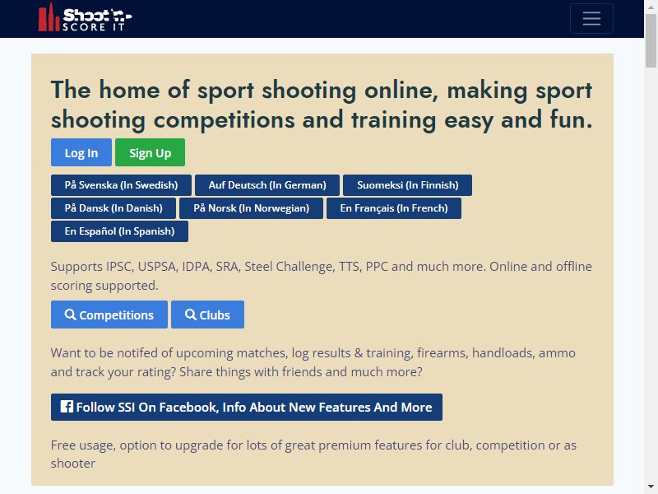Screen dimensions: 658x494
Task: Open the hamburger navigation menu
Action: point(591,18)
